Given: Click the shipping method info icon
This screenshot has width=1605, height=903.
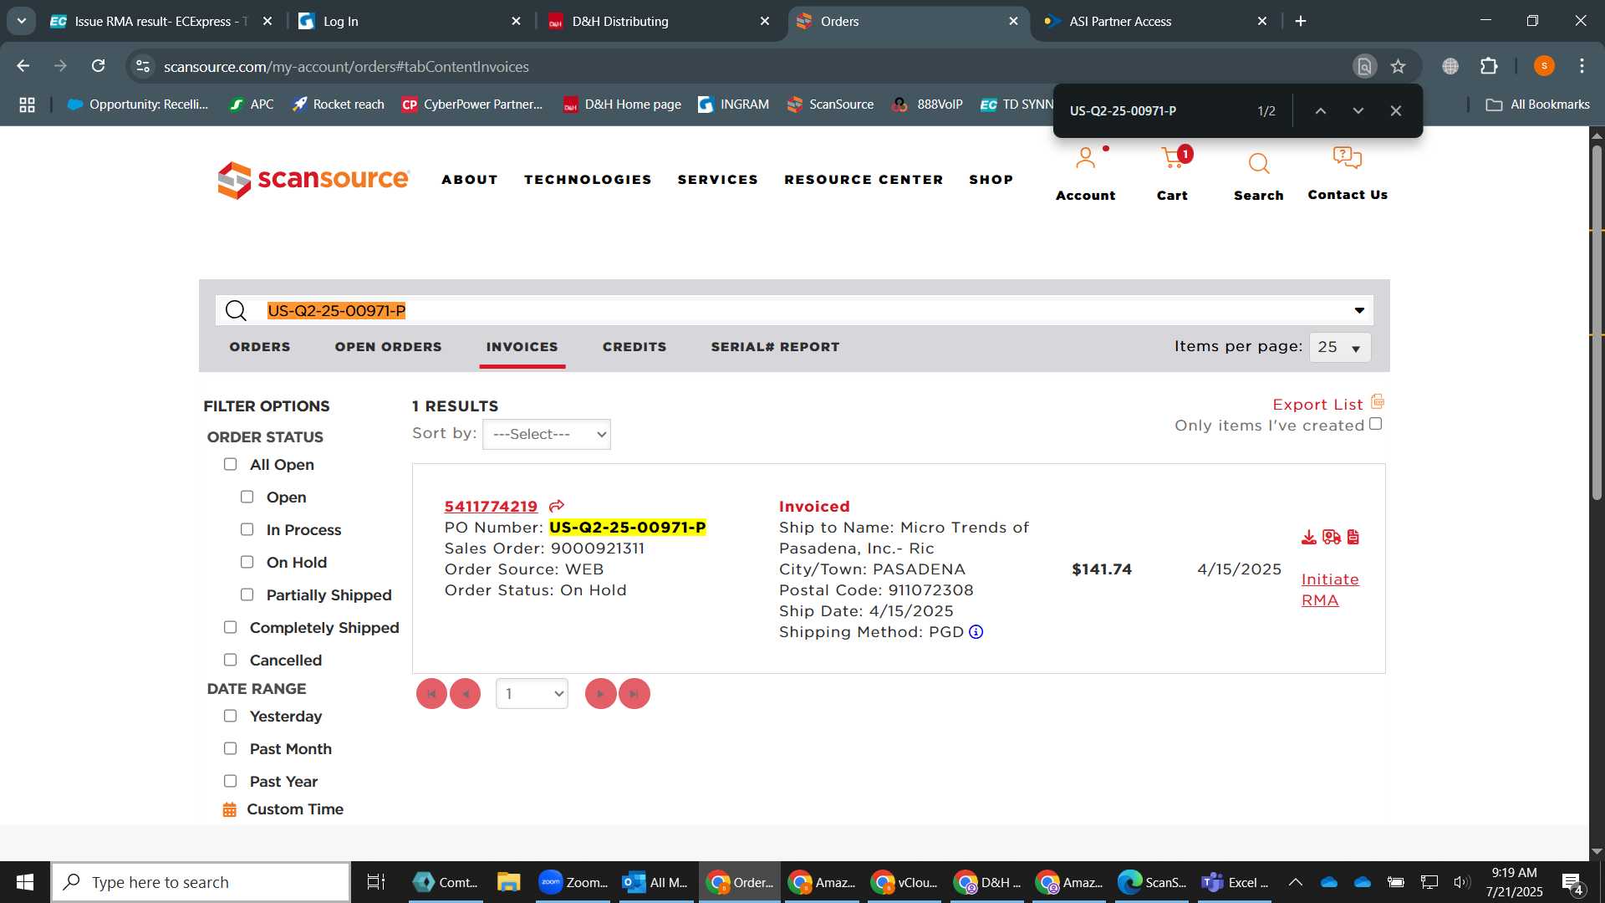Looking at the screenshot, I should pos(976,632).
